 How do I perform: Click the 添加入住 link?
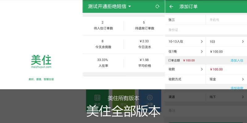[237, 60]
